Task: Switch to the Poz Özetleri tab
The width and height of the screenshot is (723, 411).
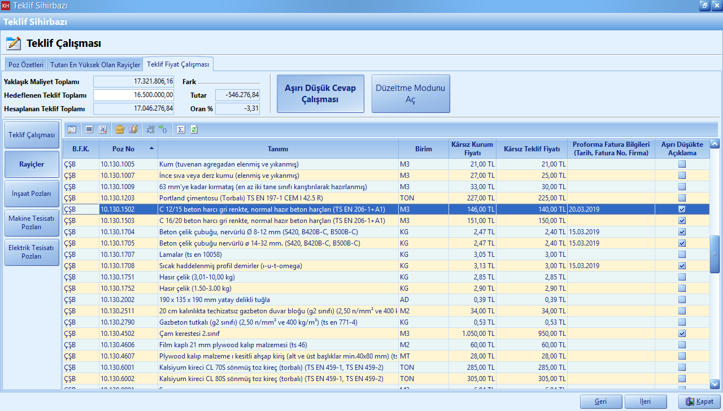Action: (26, 64)
